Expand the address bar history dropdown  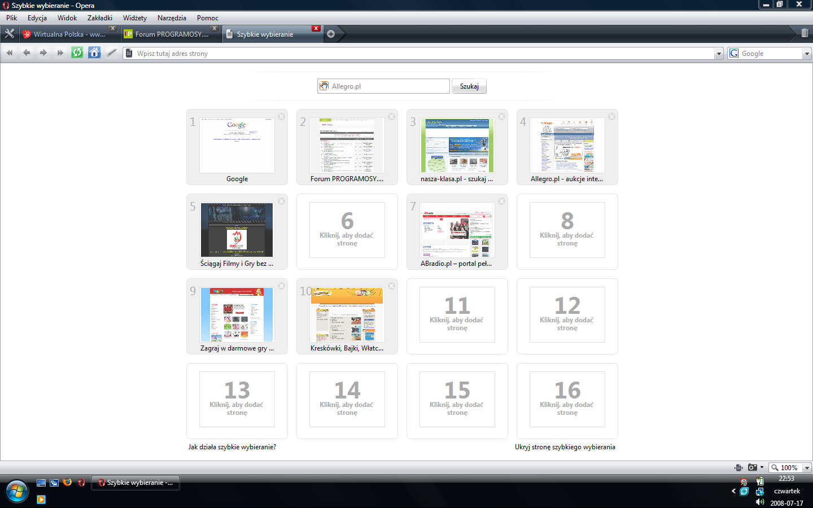(719, 54)
